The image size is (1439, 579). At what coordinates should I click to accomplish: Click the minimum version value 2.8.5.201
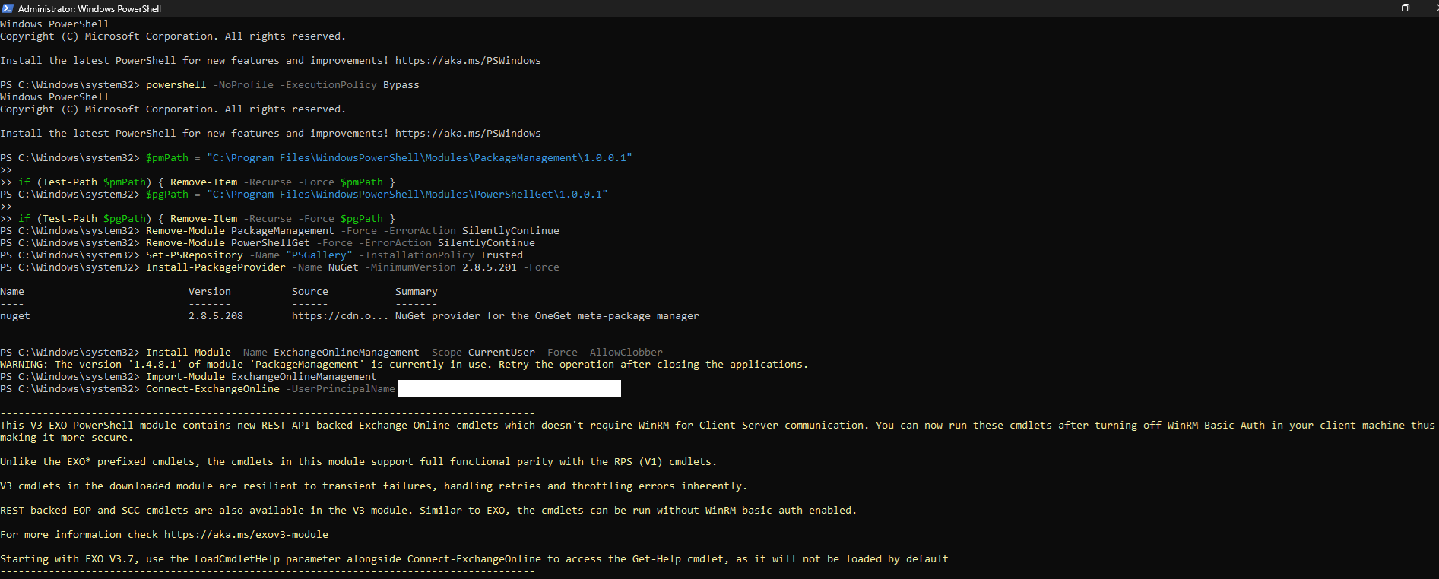tap(490, 267)
